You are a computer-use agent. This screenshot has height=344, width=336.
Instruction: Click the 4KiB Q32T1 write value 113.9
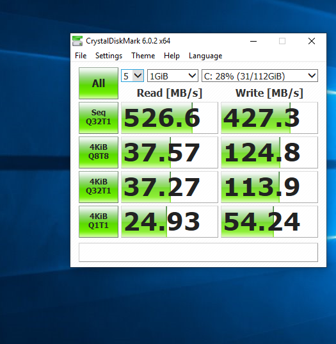tap(269, 187)
